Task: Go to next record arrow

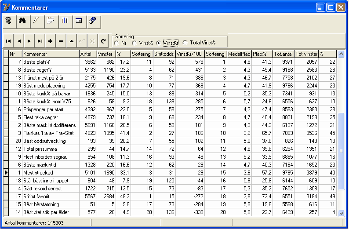Action: click(29, 41)
